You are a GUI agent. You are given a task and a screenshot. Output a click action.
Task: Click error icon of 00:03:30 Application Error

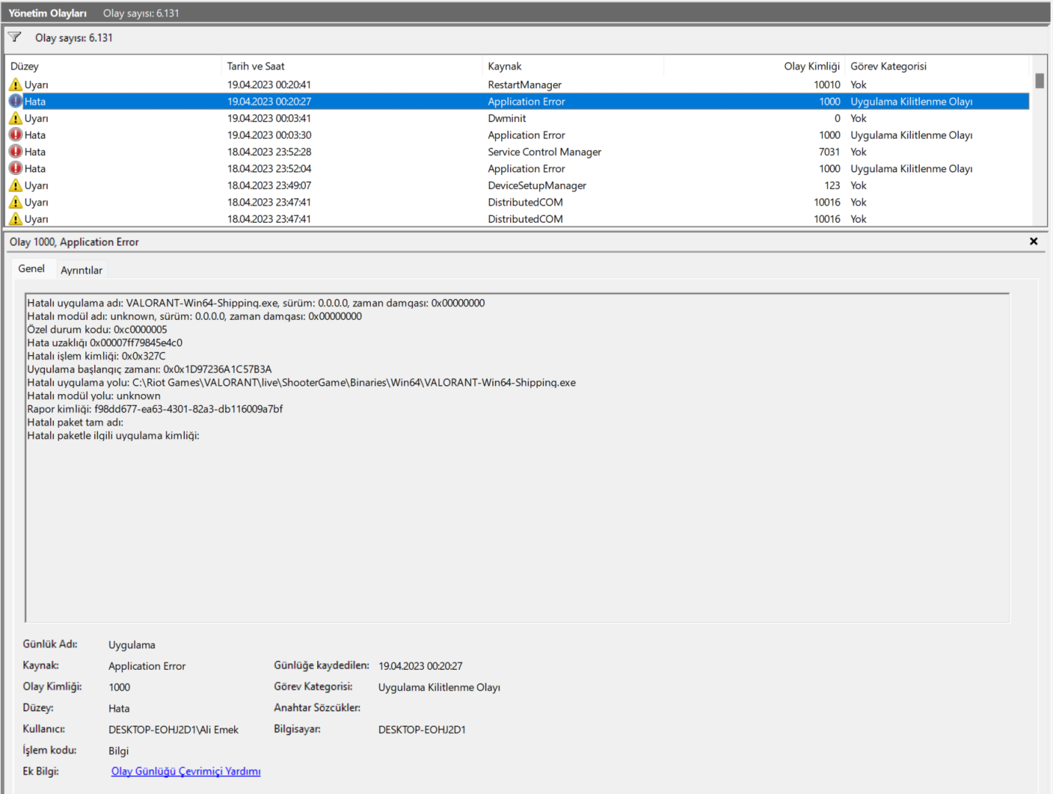tap(15, 135)
